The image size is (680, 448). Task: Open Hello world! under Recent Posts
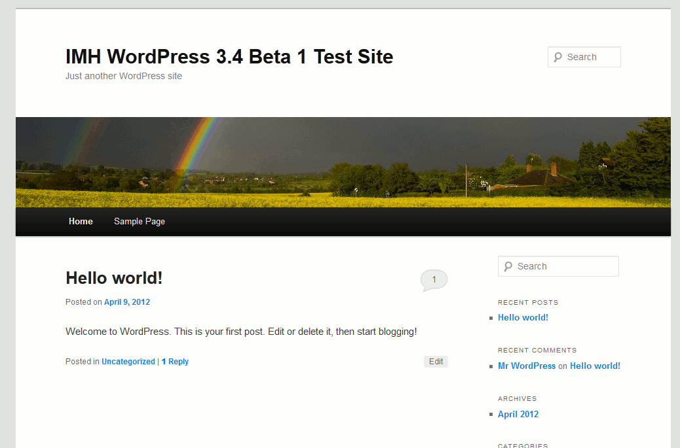(x=523, y=318)
